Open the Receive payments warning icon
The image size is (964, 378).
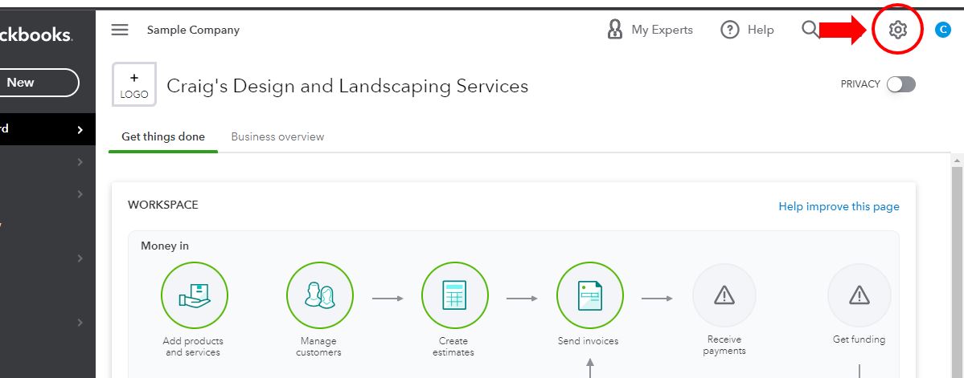point(724,295)
